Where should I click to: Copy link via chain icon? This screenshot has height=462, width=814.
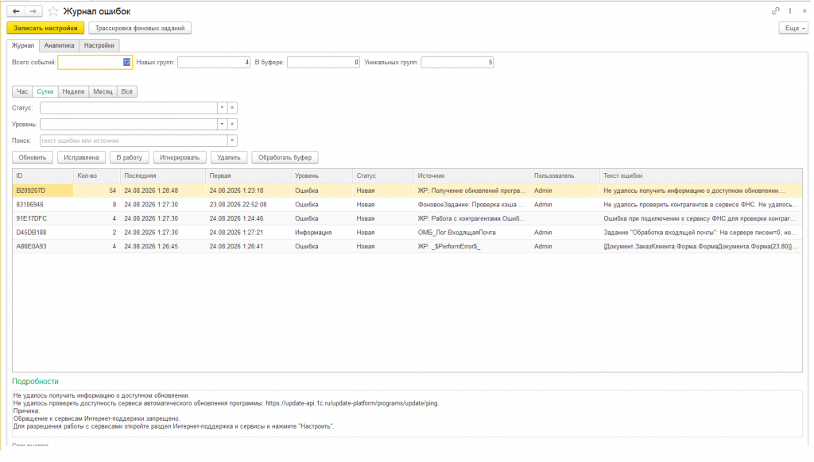pyautogui.click(x=776, y=11)
